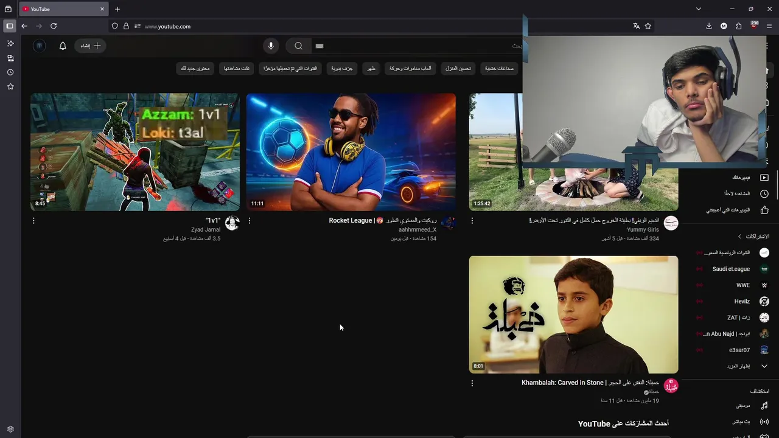
Task: Show site security padlock info
Action: click(x=126, y=26)
